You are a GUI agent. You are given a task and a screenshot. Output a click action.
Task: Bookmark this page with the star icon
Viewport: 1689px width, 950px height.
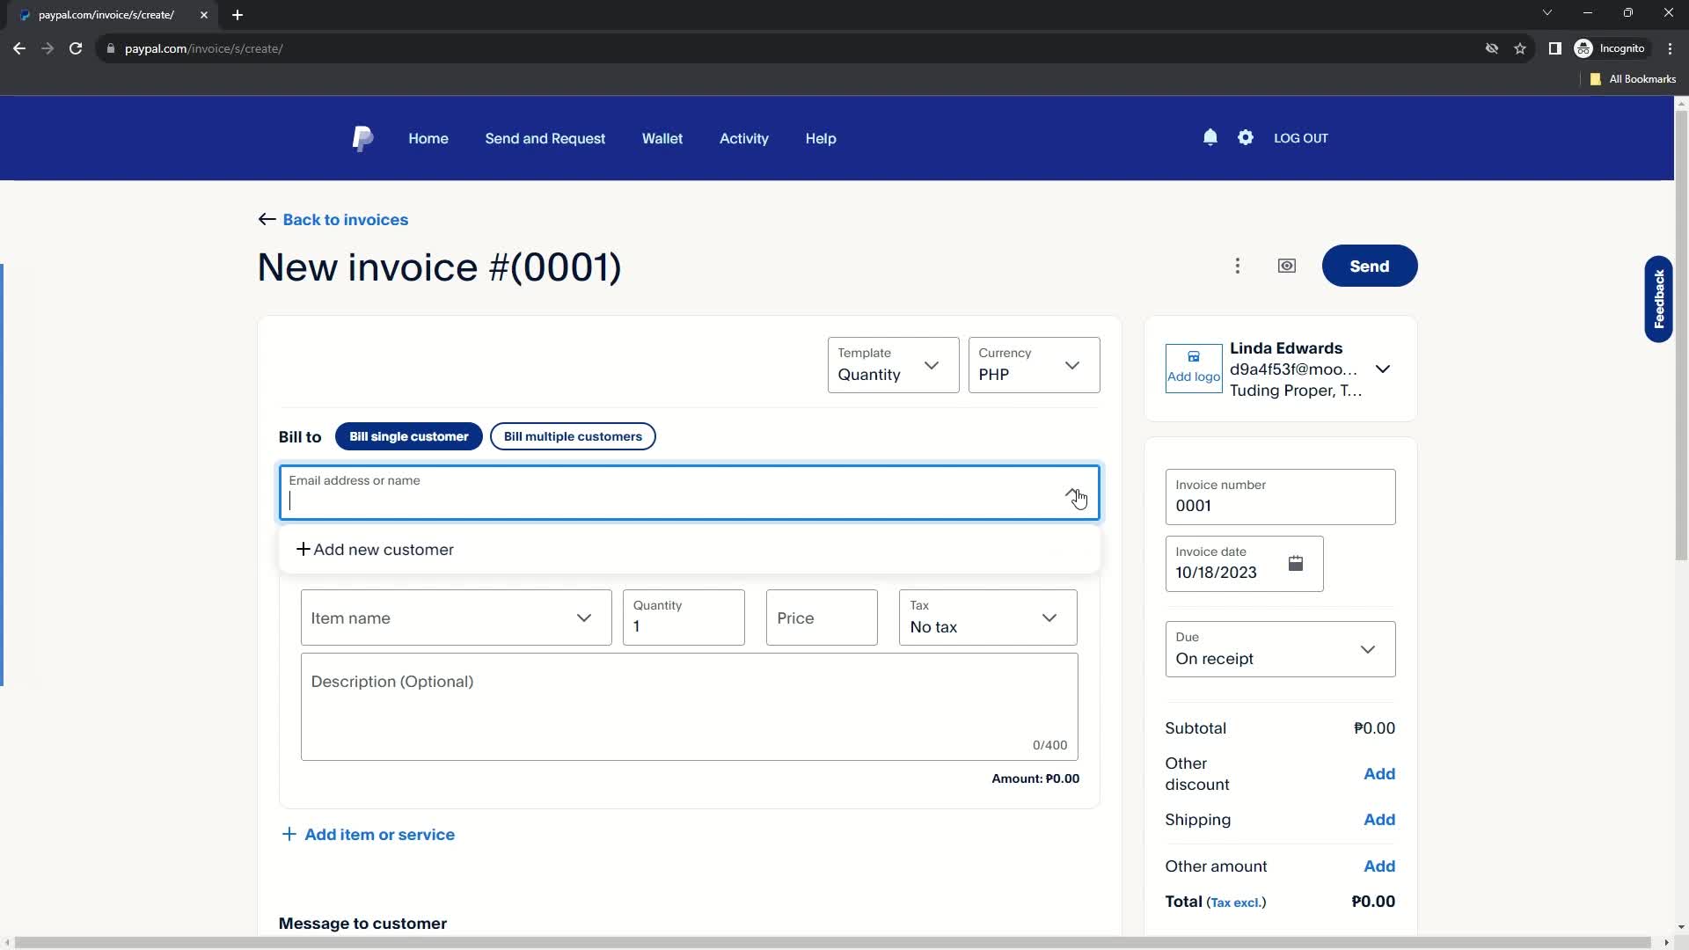point(1520,48)
